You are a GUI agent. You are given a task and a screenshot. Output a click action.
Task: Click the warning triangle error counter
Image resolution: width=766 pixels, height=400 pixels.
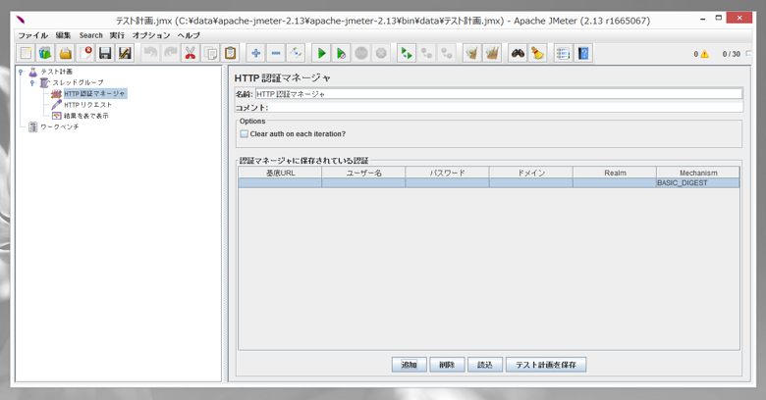704,54
